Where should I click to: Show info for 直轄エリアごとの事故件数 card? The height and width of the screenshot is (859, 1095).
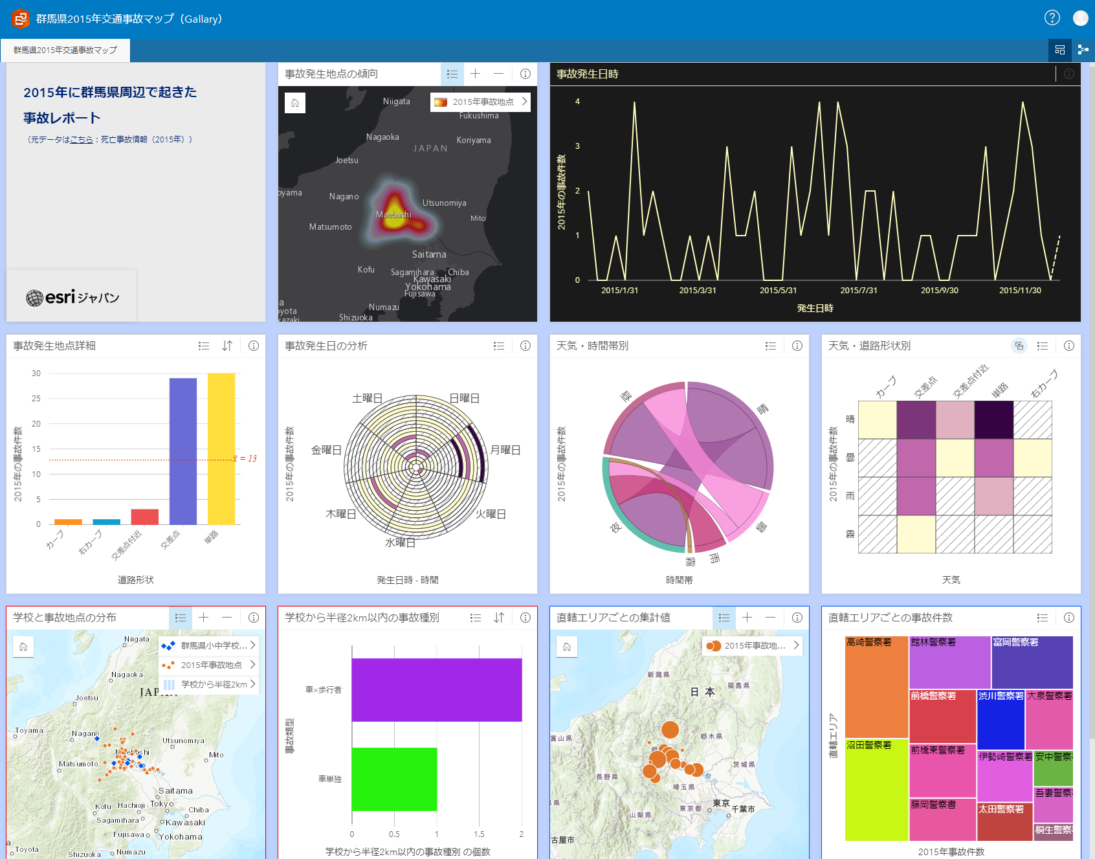[1069, 618]
